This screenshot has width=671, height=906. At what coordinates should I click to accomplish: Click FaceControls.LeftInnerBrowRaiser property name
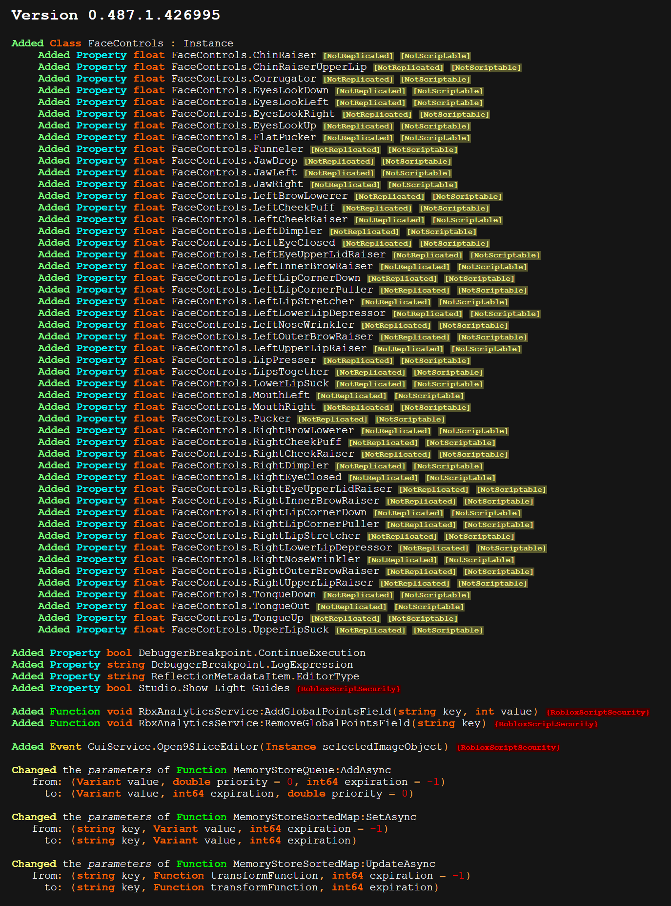pyautogui.click(x=272, y=266)
